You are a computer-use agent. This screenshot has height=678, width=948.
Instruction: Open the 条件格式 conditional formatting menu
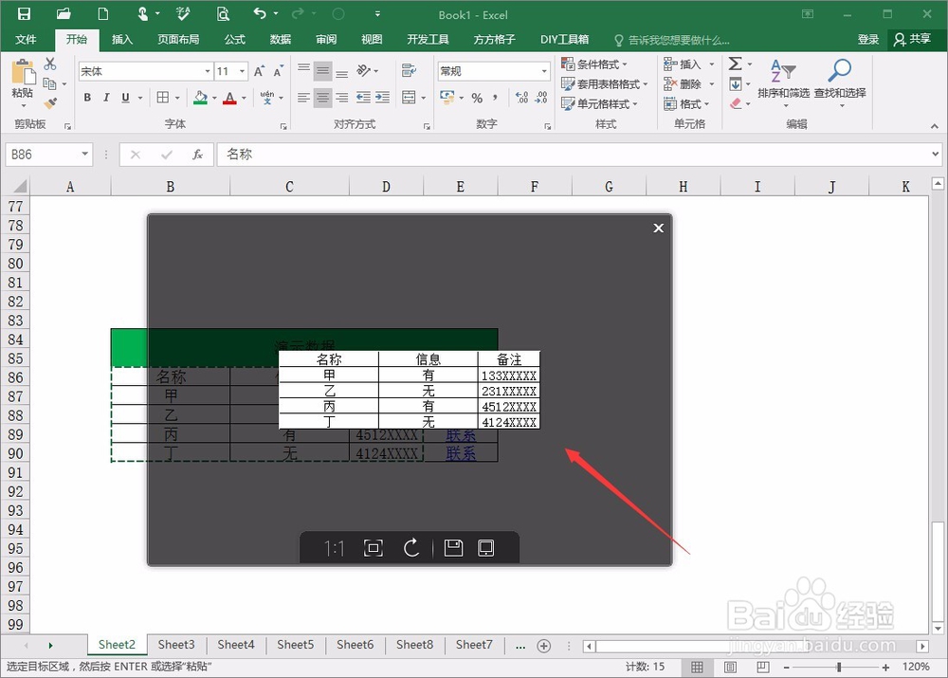click(x=594, y=64)
